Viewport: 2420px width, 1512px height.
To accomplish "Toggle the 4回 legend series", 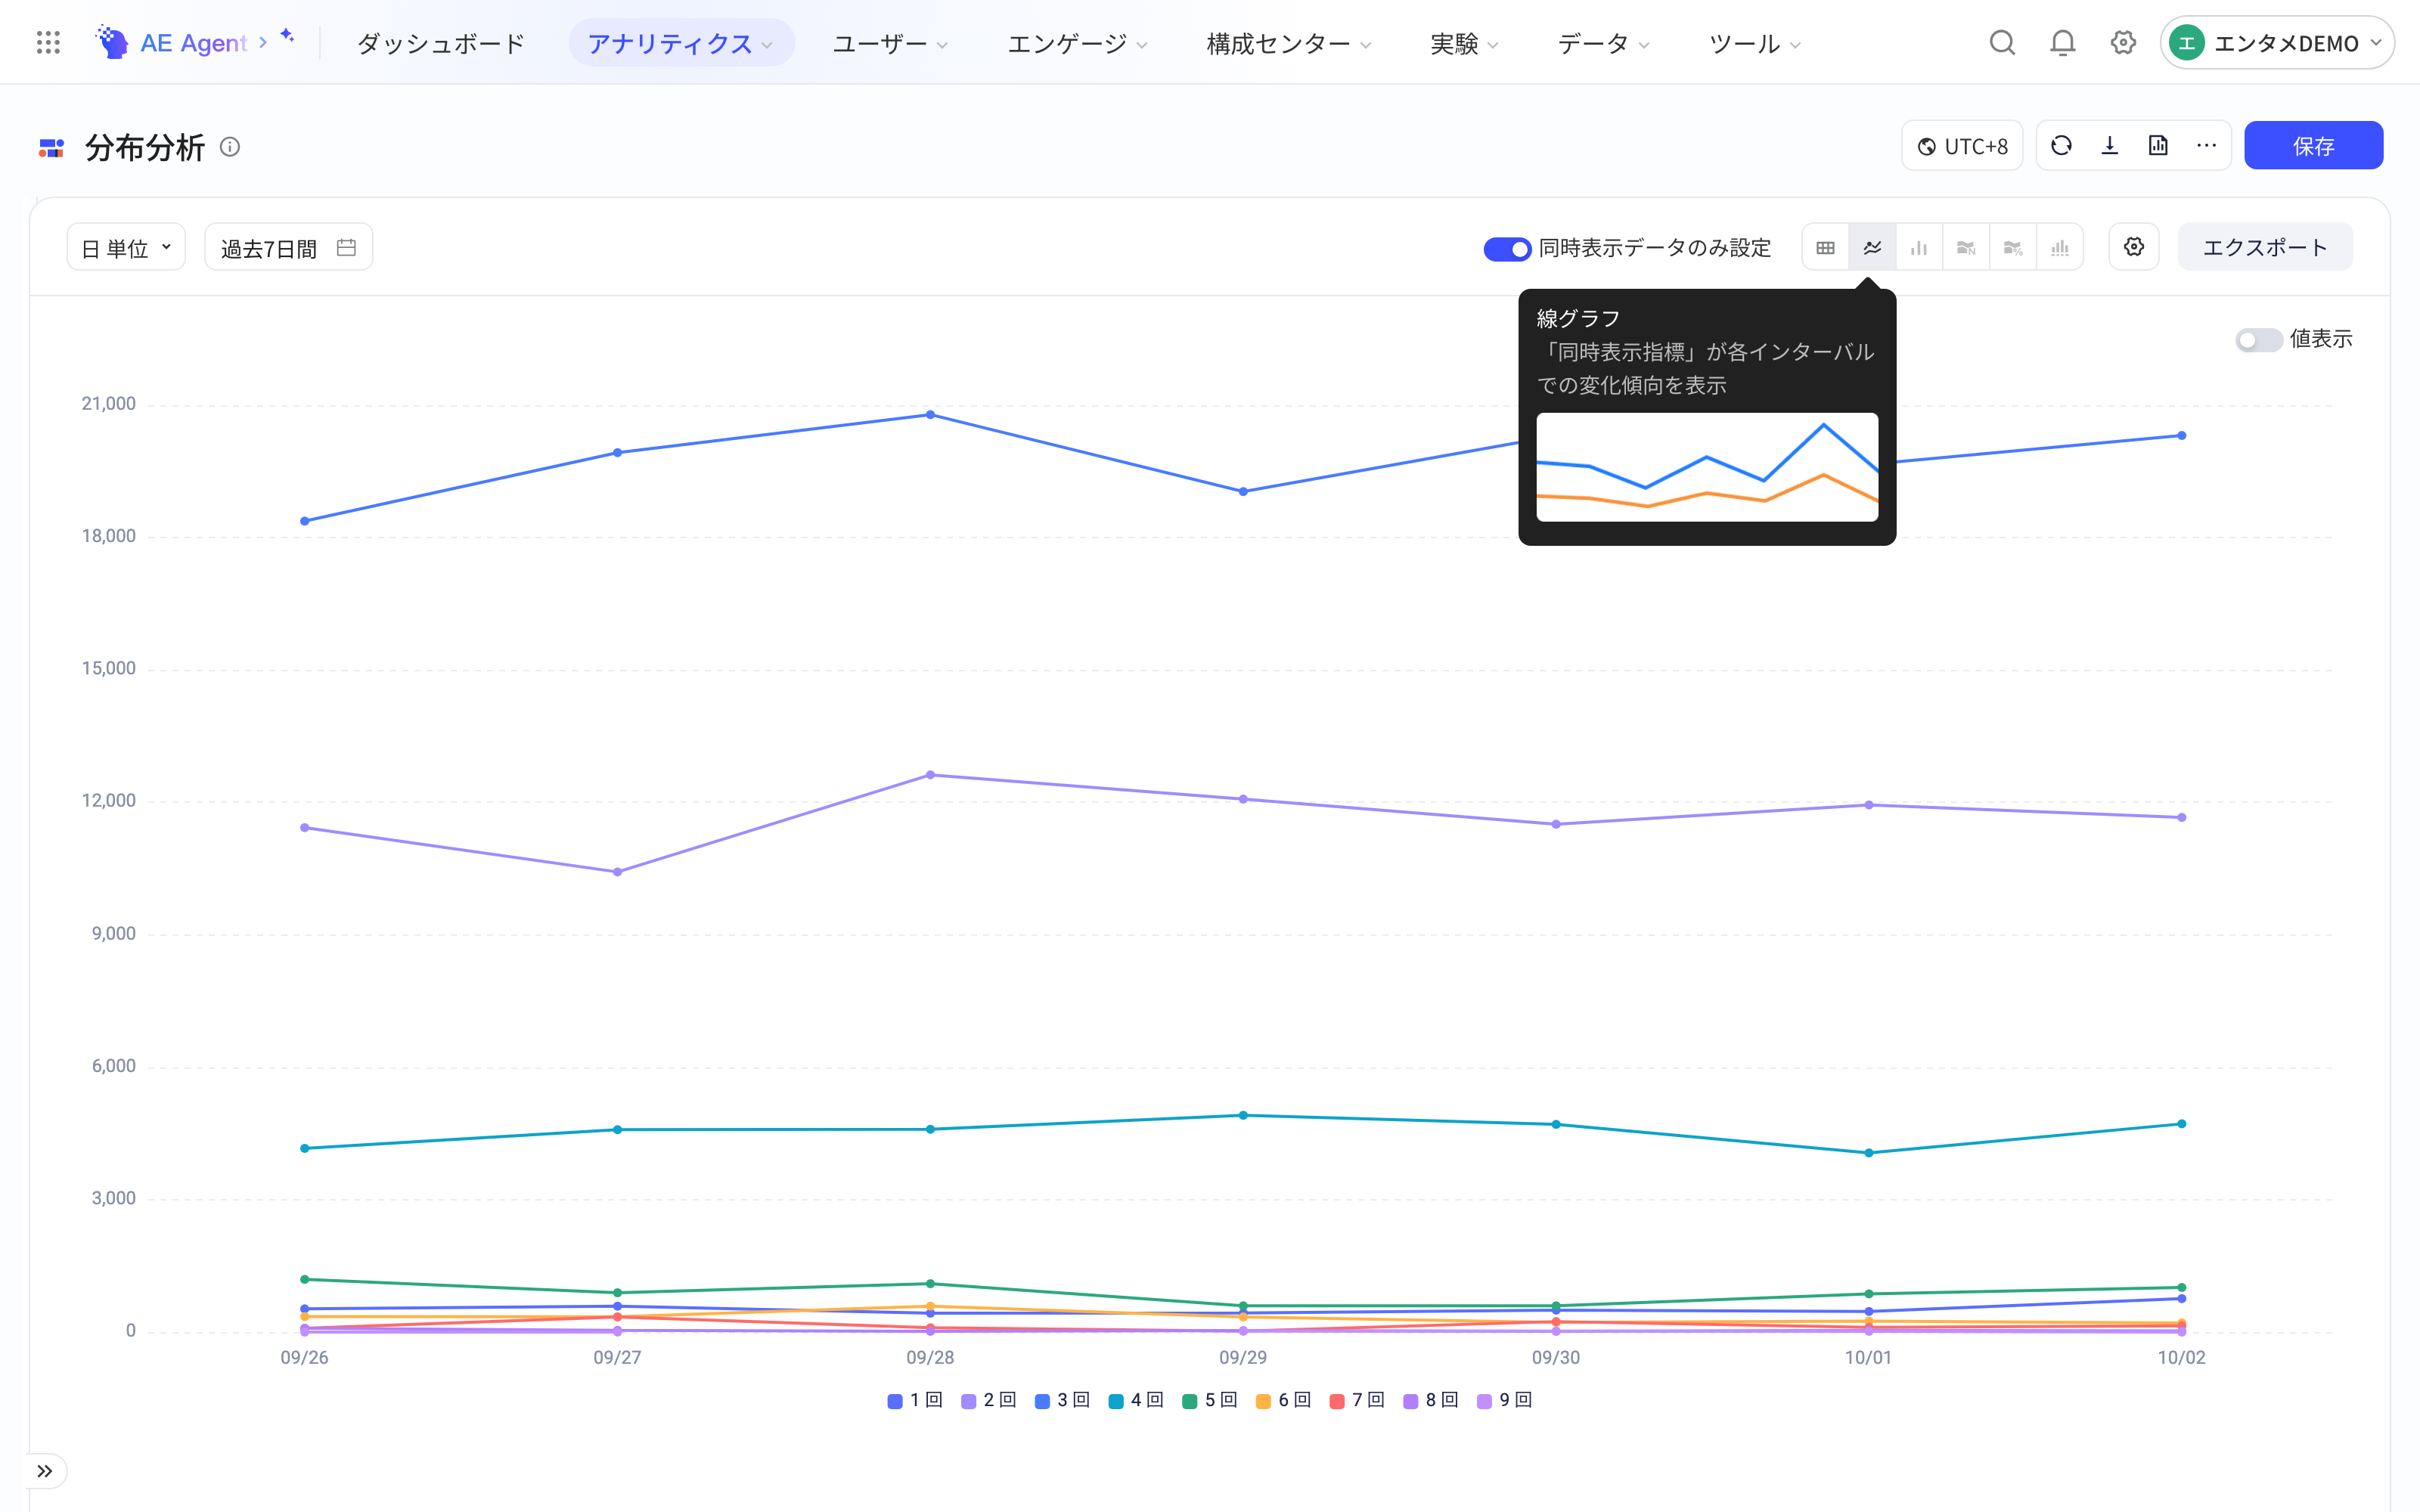I will point(1136,1400).
